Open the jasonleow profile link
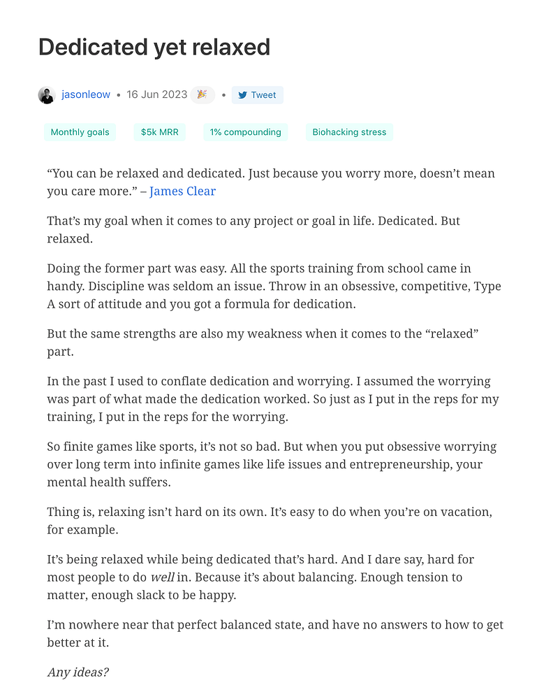The width and height of the screenshot is (553, 699). coord(86,94)
